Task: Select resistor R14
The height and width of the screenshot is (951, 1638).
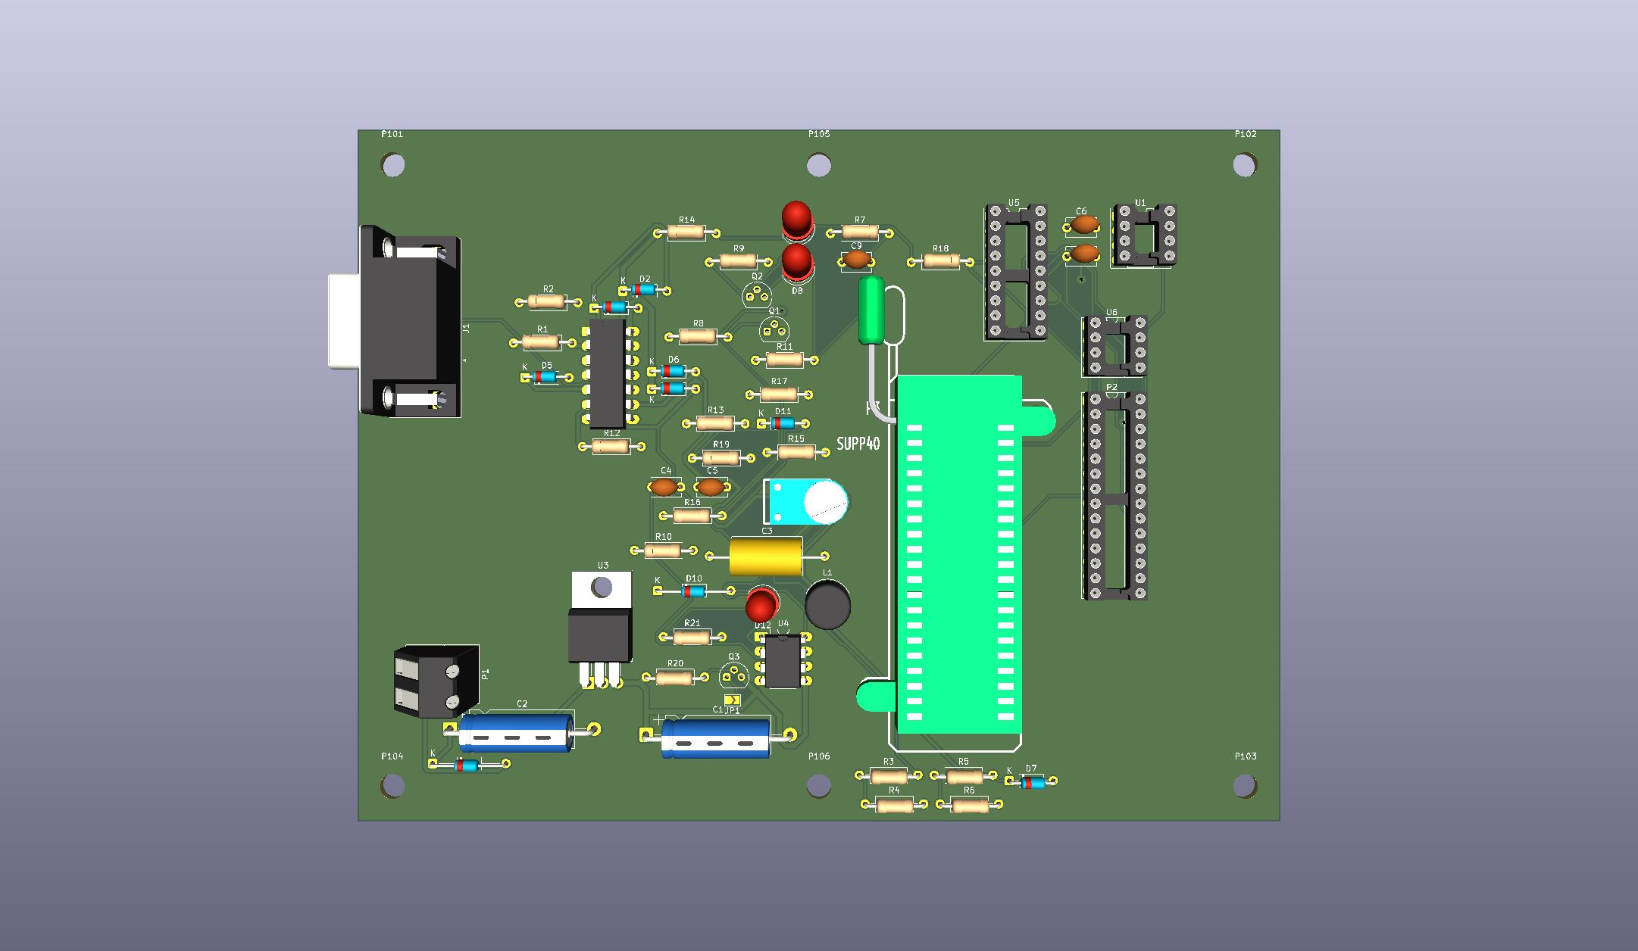Action: pyautogui.click(x=686, y=232)
